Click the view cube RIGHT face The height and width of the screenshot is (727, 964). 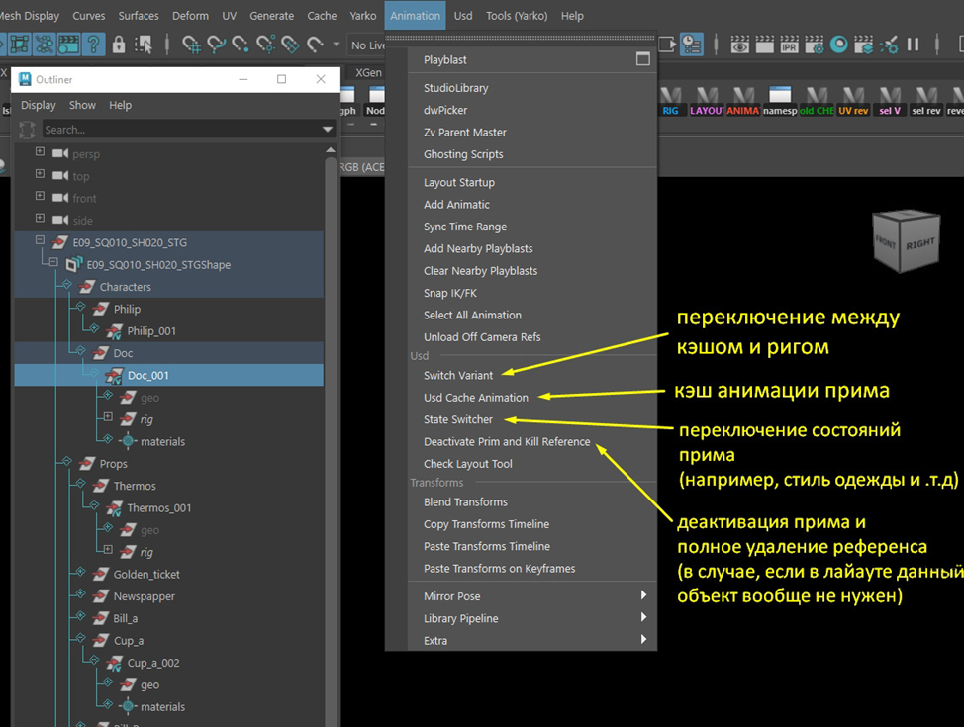(920, 243)
